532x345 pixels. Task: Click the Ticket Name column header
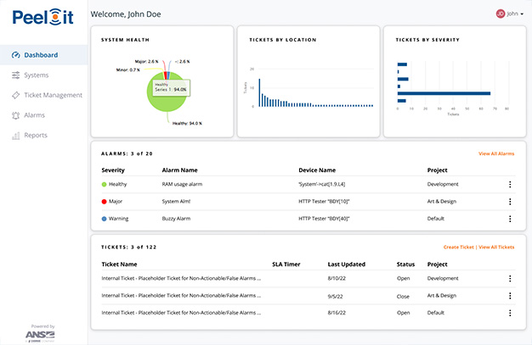(x=120, y=264)
